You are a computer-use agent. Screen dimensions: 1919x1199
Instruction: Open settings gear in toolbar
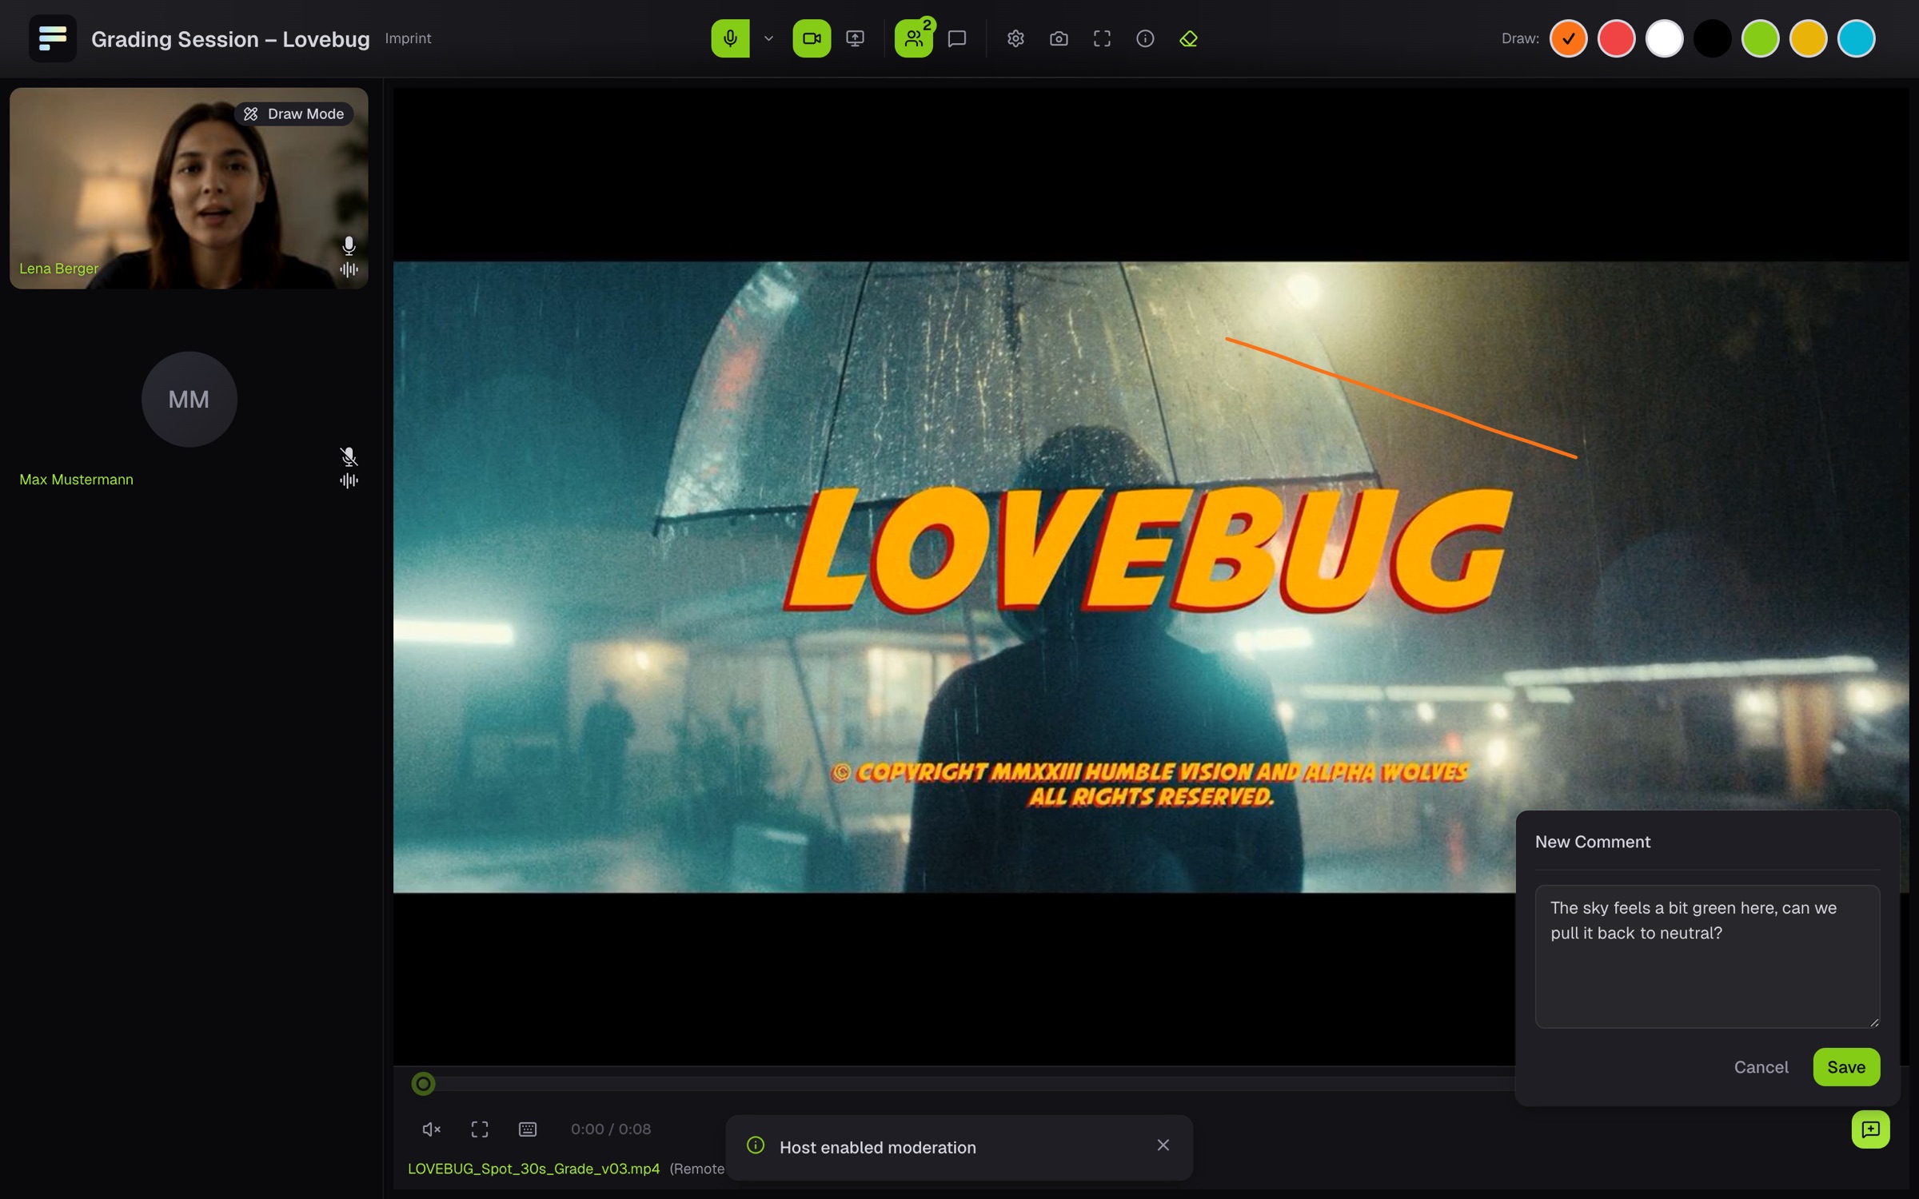tap(1015, 38)
